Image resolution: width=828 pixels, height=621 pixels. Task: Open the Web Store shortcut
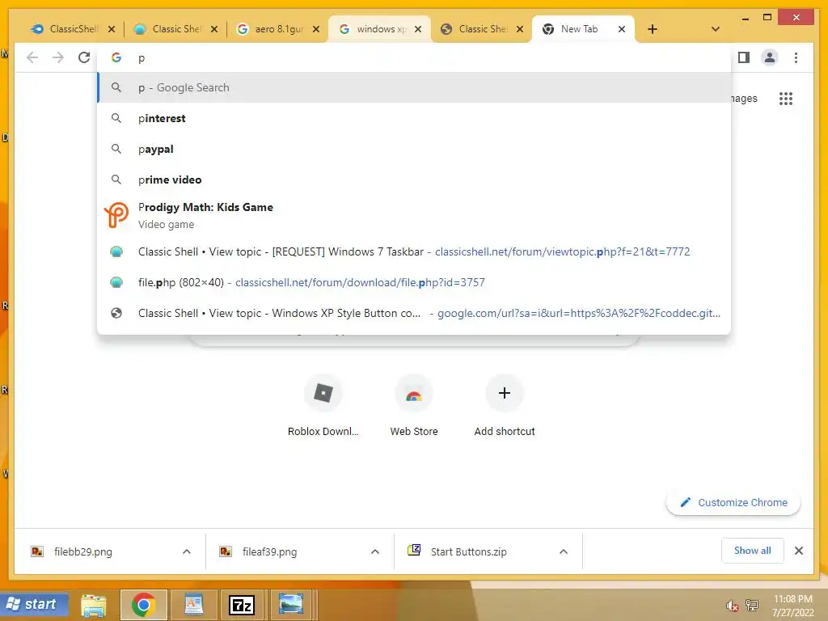tap(414, 407)
